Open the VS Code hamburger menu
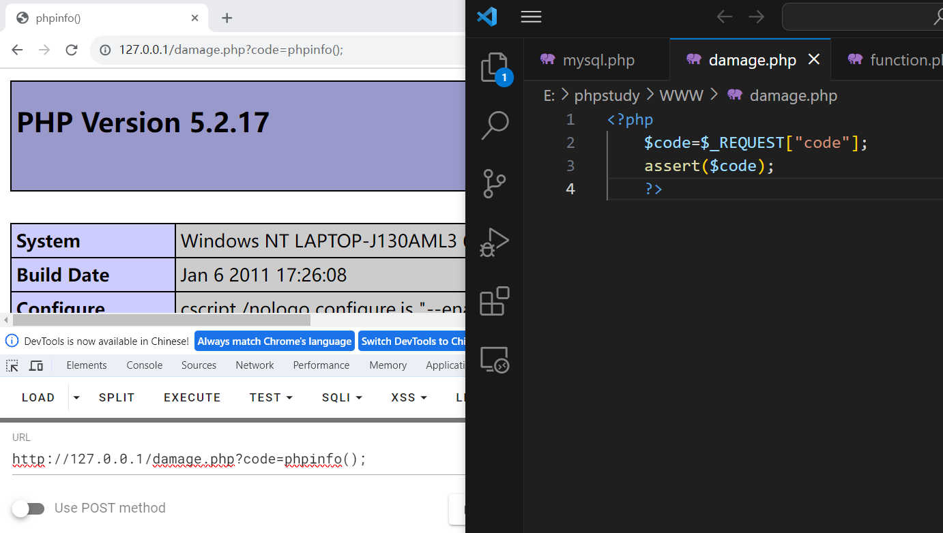The width and height of the screenshot is (943, 533). 531,17
